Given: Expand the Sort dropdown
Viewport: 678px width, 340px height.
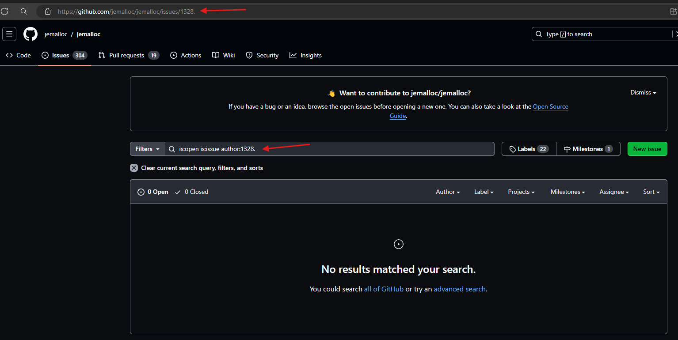Looking at the screenshot, I should click(651, 191).
